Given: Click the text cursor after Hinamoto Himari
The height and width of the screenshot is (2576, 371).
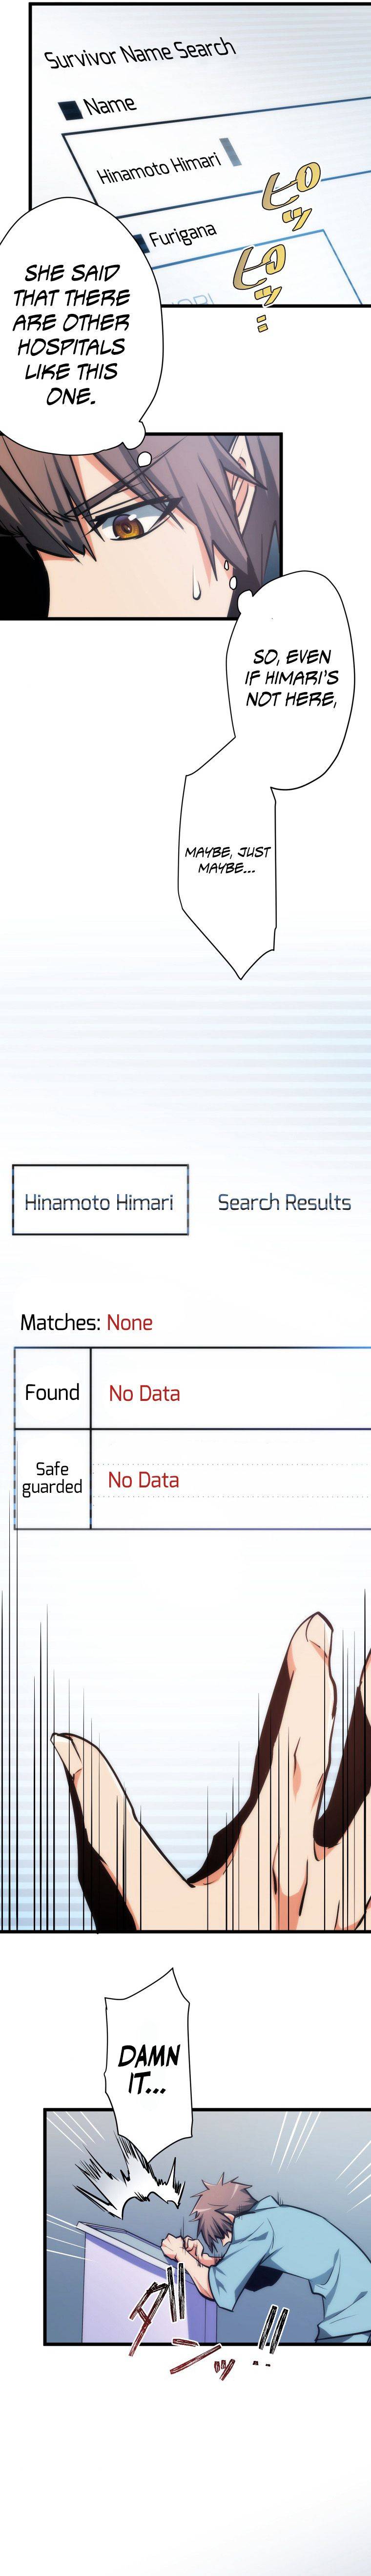Looking at the screenshot, I should (232, 151).
